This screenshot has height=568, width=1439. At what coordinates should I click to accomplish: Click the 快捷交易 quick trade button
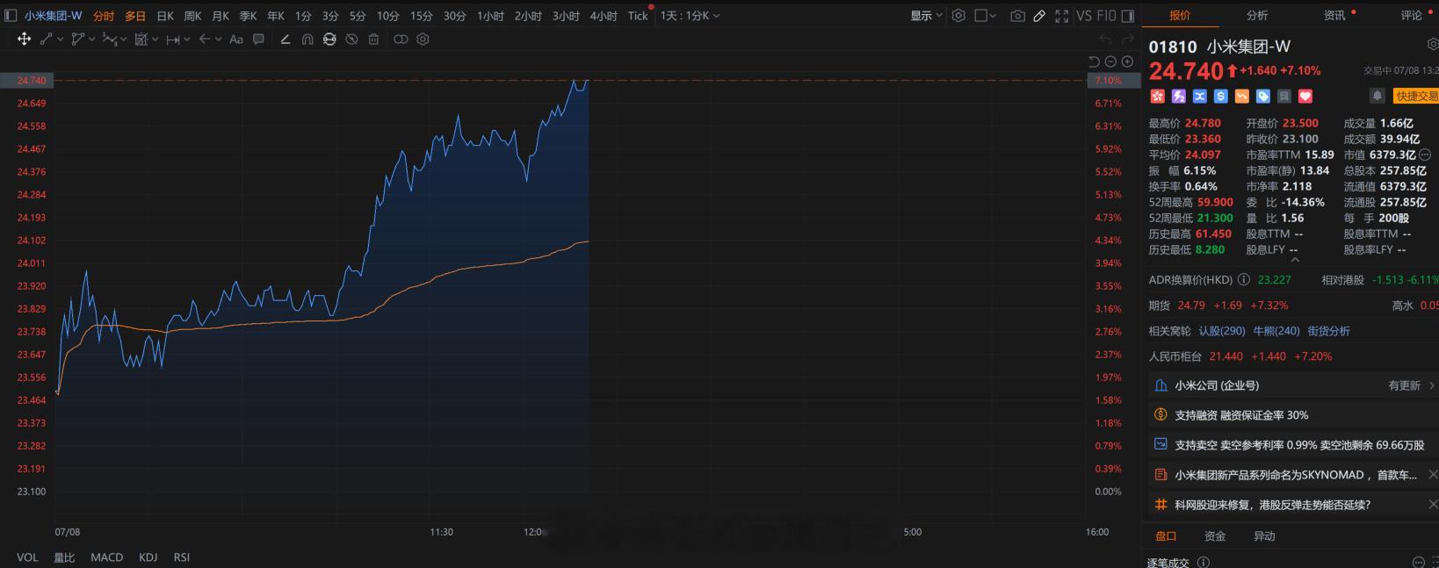pos(1416,96)
